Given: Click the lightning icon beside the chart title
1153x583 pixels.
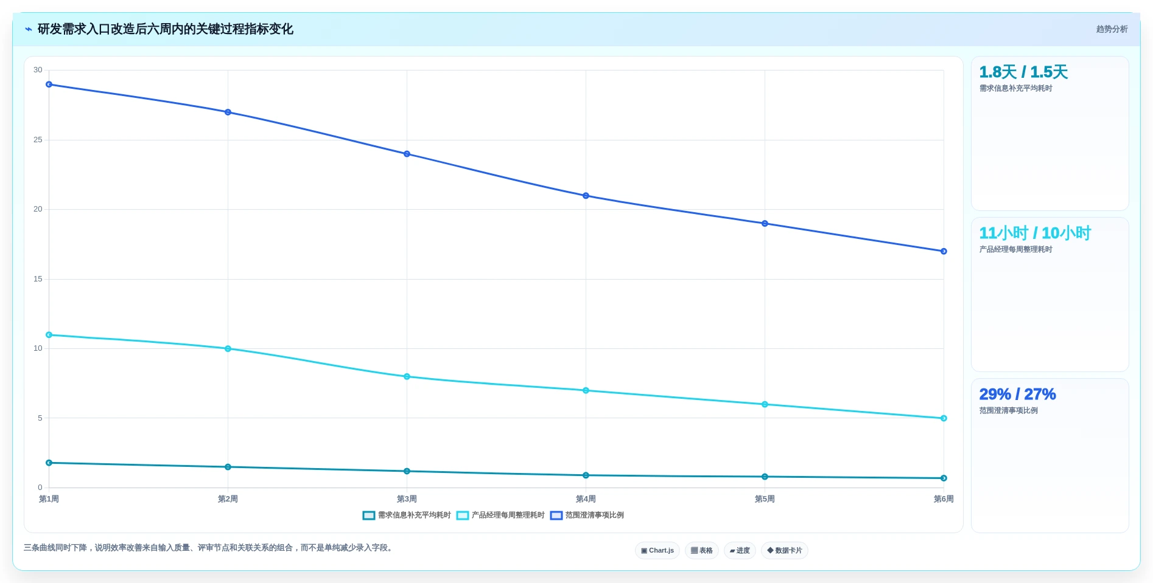Looking at the screenshot, I should (28, 29).
